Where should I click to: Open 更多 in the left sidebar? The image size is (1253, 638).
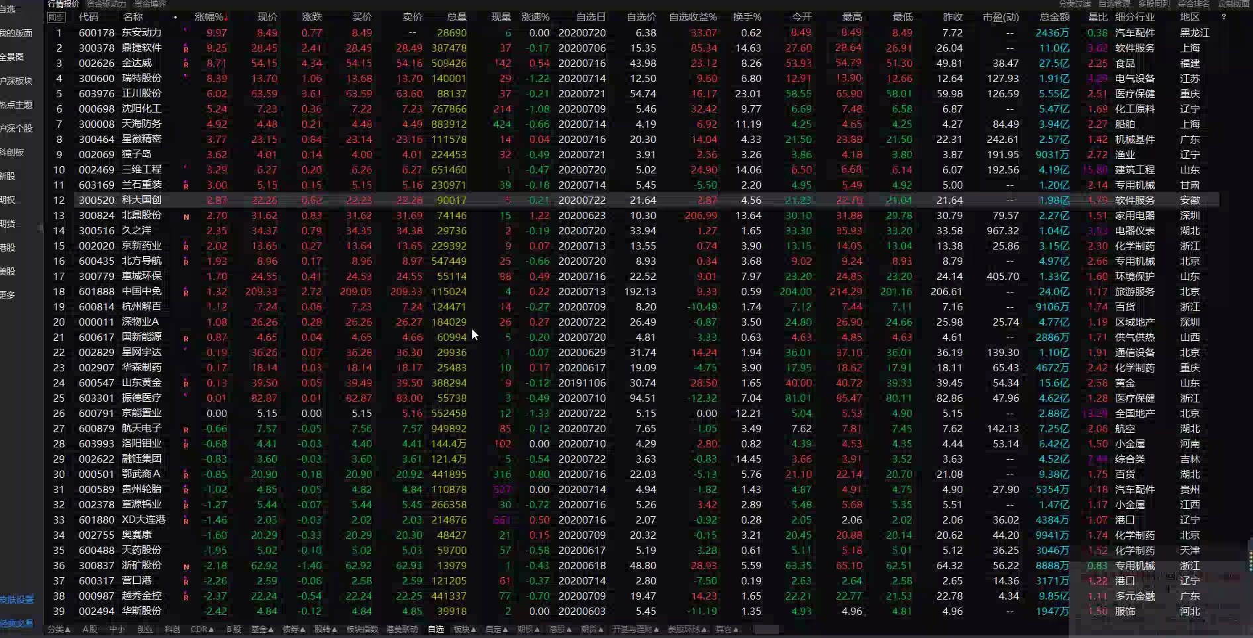[x=8, y=295]
